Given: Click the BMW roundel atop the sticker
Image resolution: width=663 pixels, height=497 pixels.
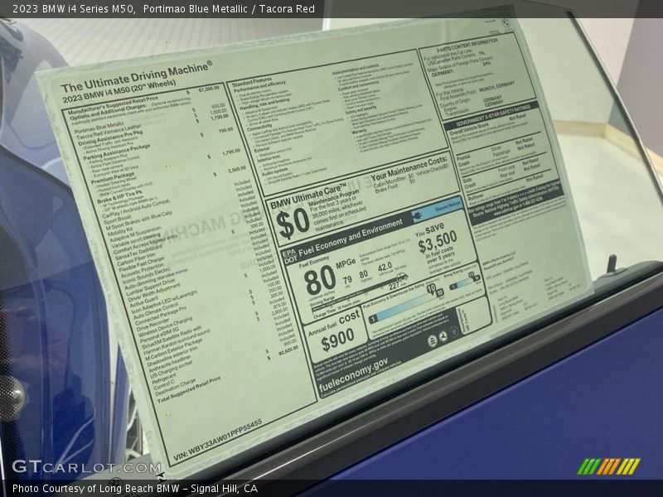Looking at the screenshot, I should (505, 24).
